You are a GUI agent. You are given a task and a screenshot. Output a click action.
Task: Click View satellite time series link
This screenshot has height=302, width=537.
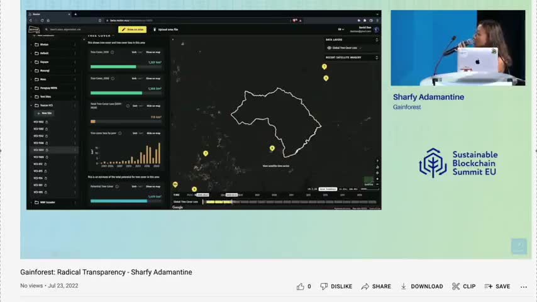tap(275, 166)
